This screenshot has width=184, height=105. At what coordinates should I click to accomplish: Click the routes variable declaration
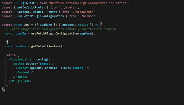point(21,46)
